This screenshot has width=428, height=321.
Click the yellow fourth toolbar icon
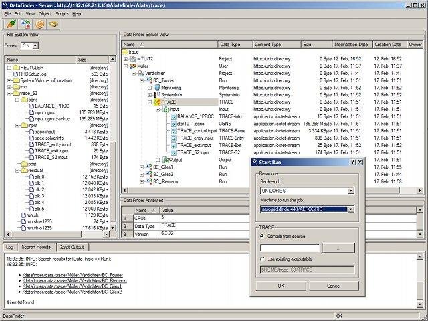(x=53, y=23)
